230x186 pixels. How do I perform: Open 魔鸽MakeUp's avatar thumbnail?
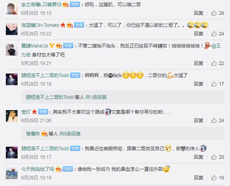[x=12, y=50]
